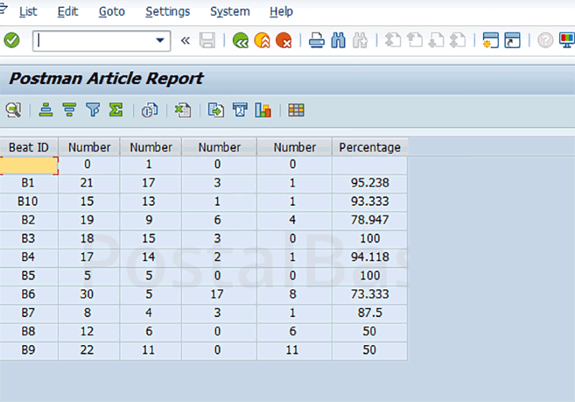Open the Settings menu
The width and height of the screenshot is (575, 402).
tap(167, 12)
